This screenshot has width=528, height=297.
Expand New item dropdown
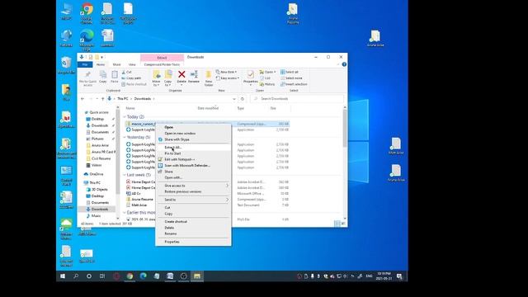(x=226, y=72)
